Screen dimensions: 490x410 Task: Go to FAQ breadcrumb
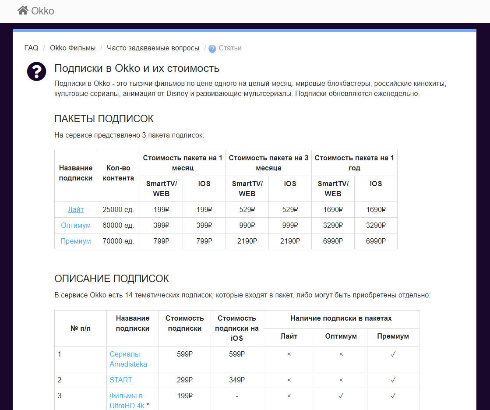coord(31,48)
